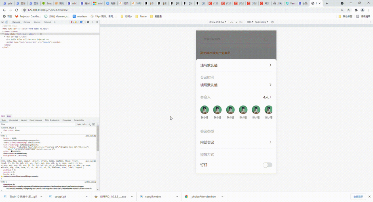This screenshot has width=373, height=202.
Task: Grab the styles pane vertical scrollbar
Action: pyautogui.click(x=97, y=138)
